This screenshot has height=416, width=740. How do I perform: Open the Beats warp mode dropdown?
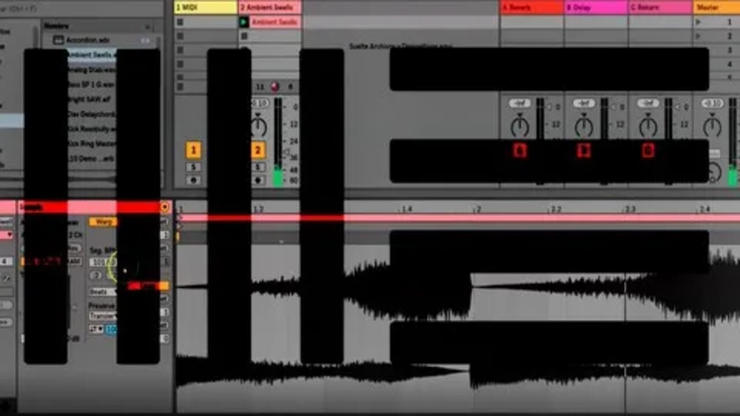point(102,292)
